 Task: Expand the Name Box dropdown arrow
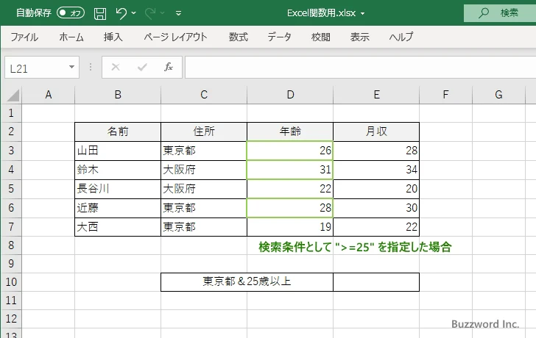click(x=71, y=67)
